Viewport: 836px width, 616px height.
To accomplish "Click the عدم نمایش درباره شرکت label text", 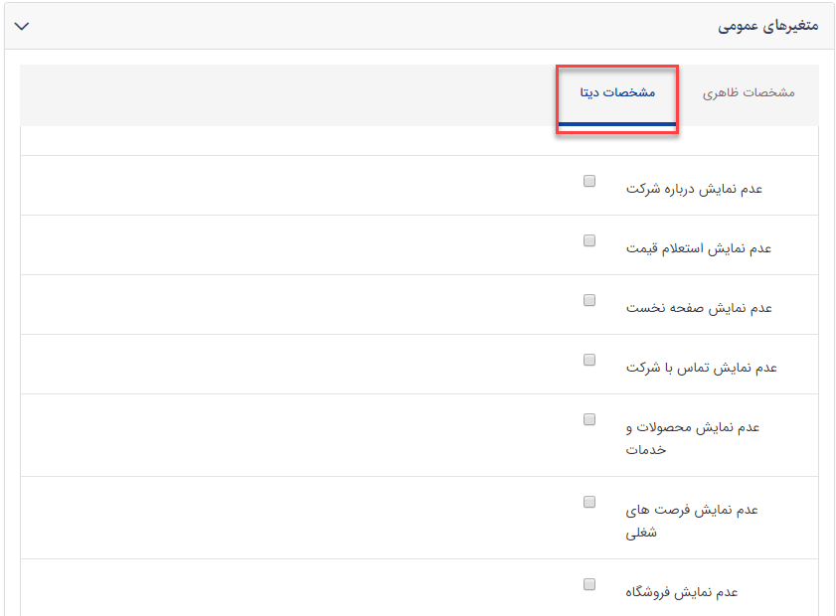I will (x=694, y=189).
